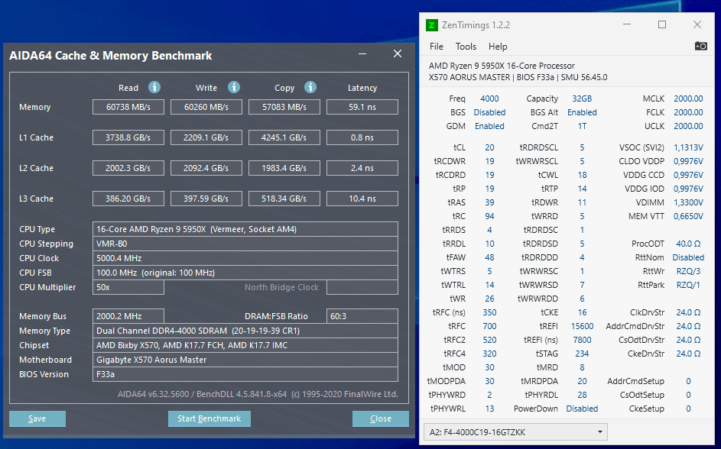Click the L1 Cache Read value 3738.8 GB/s
This screenshot has width=721, height=449.
click(x=128, y=137)
